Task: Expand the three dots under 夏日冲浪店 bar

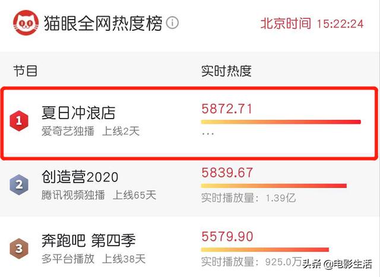Action: pyautogui.click(x=208, y=133)
